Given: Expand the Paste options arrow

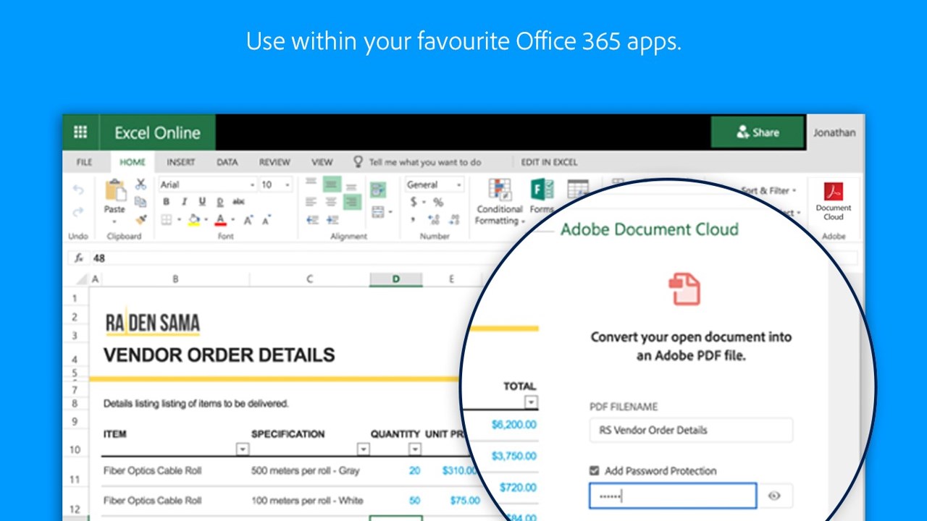Looking at the screenshot, I should coord(115,220).
